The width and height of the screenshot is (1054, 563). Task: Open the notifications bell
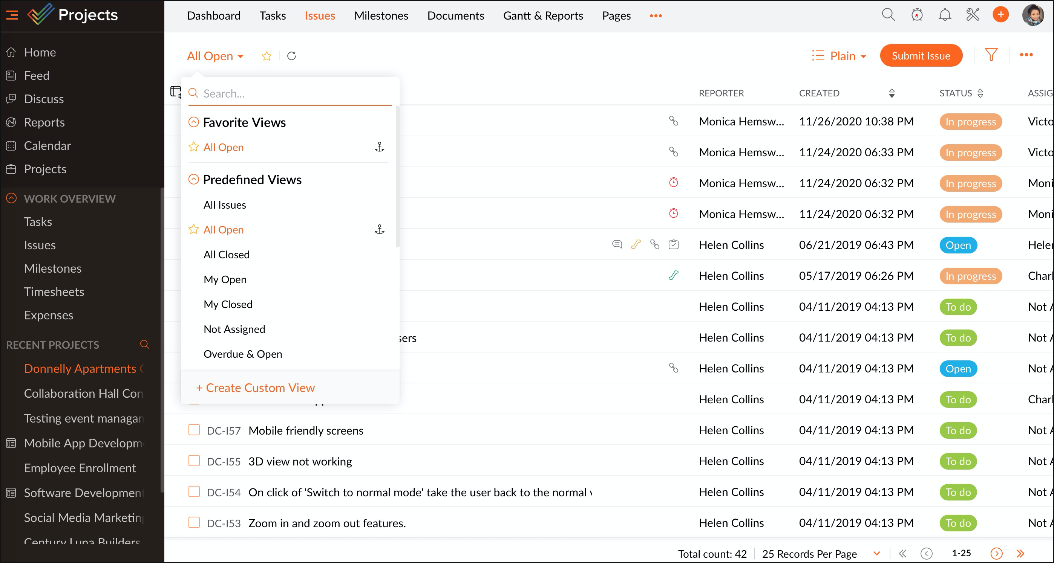click(x=944, y=15)
